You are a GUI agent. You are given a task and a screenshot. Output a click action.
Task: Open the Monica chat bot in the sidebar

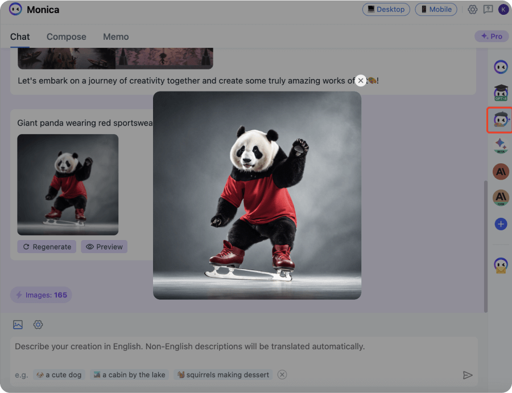click(x=501, y=67)
